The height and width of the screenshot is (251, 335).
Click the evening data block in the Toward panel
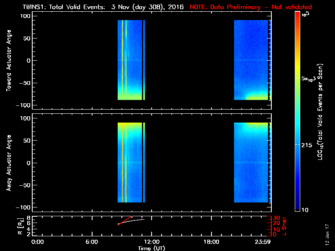pos(250,59)
